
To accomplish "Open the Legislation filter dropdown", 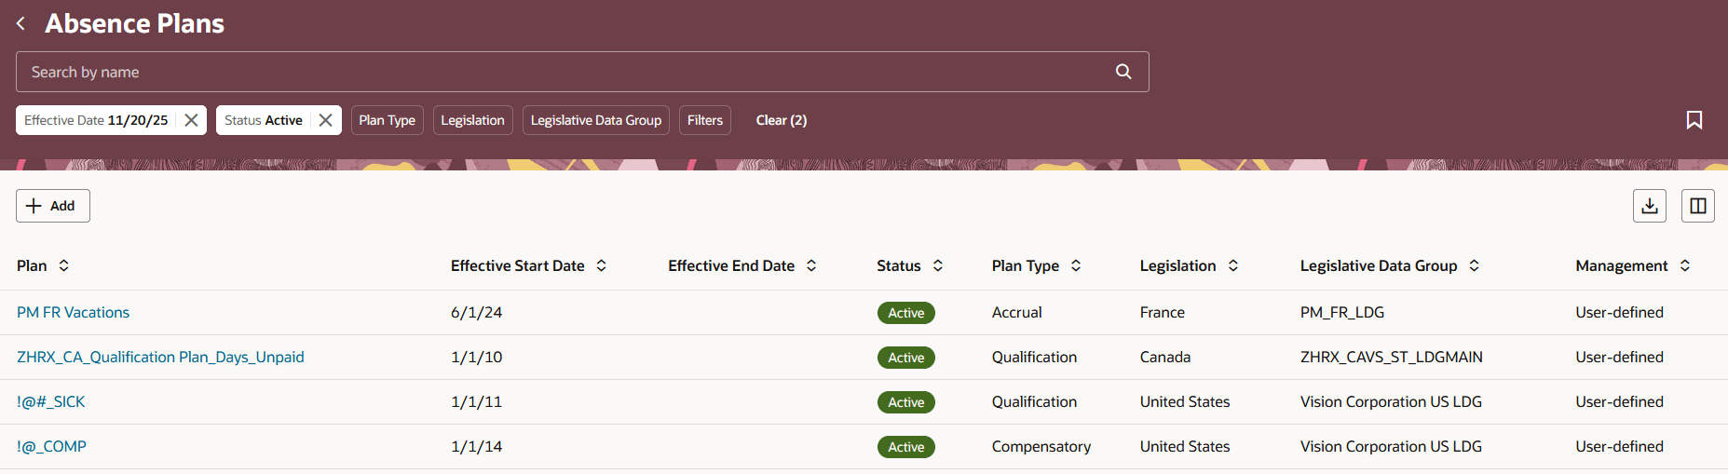I will pyautogui.click(x=472, y=120).
